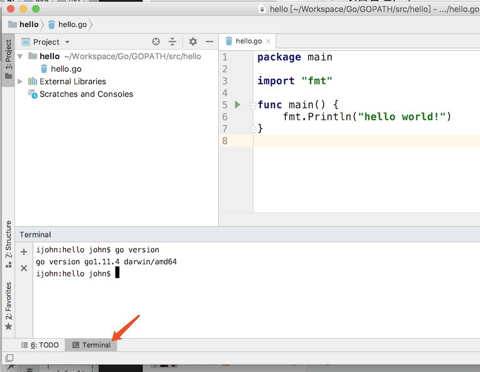Screen dimensions: 480x372
Task: Select hello.go in the project tree
Action: tap(65, 69)
